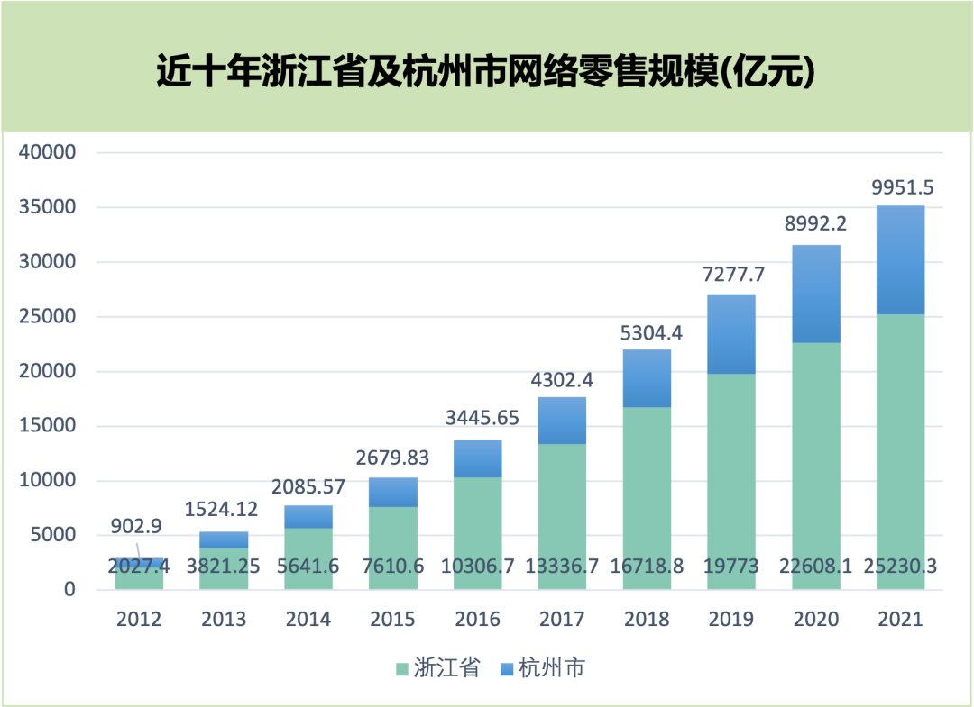
Task: Click the 2019 x-axis year label
Action: click(731, 620)
